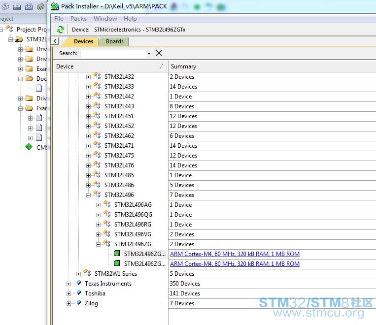Click the Summary column header
The image size is (376, 325).
[x=272, y=66]
